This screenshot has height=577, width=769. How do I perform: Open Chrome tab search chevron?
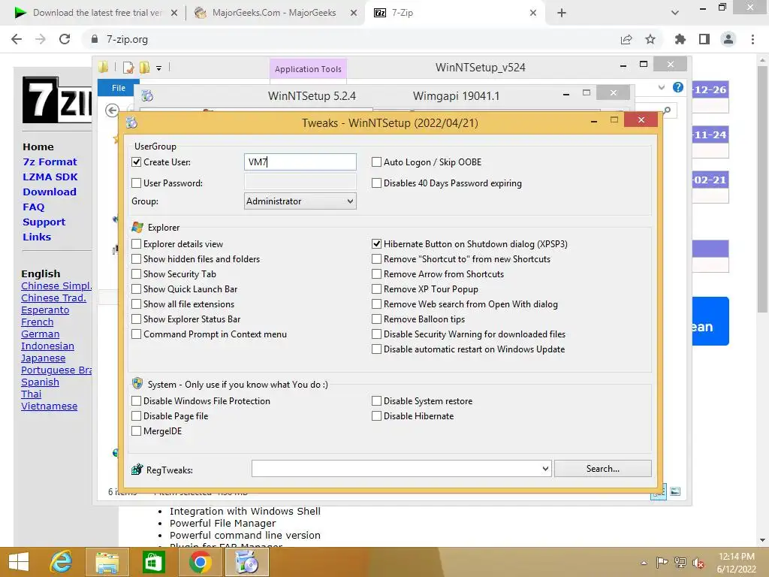(x=675, y=13)
